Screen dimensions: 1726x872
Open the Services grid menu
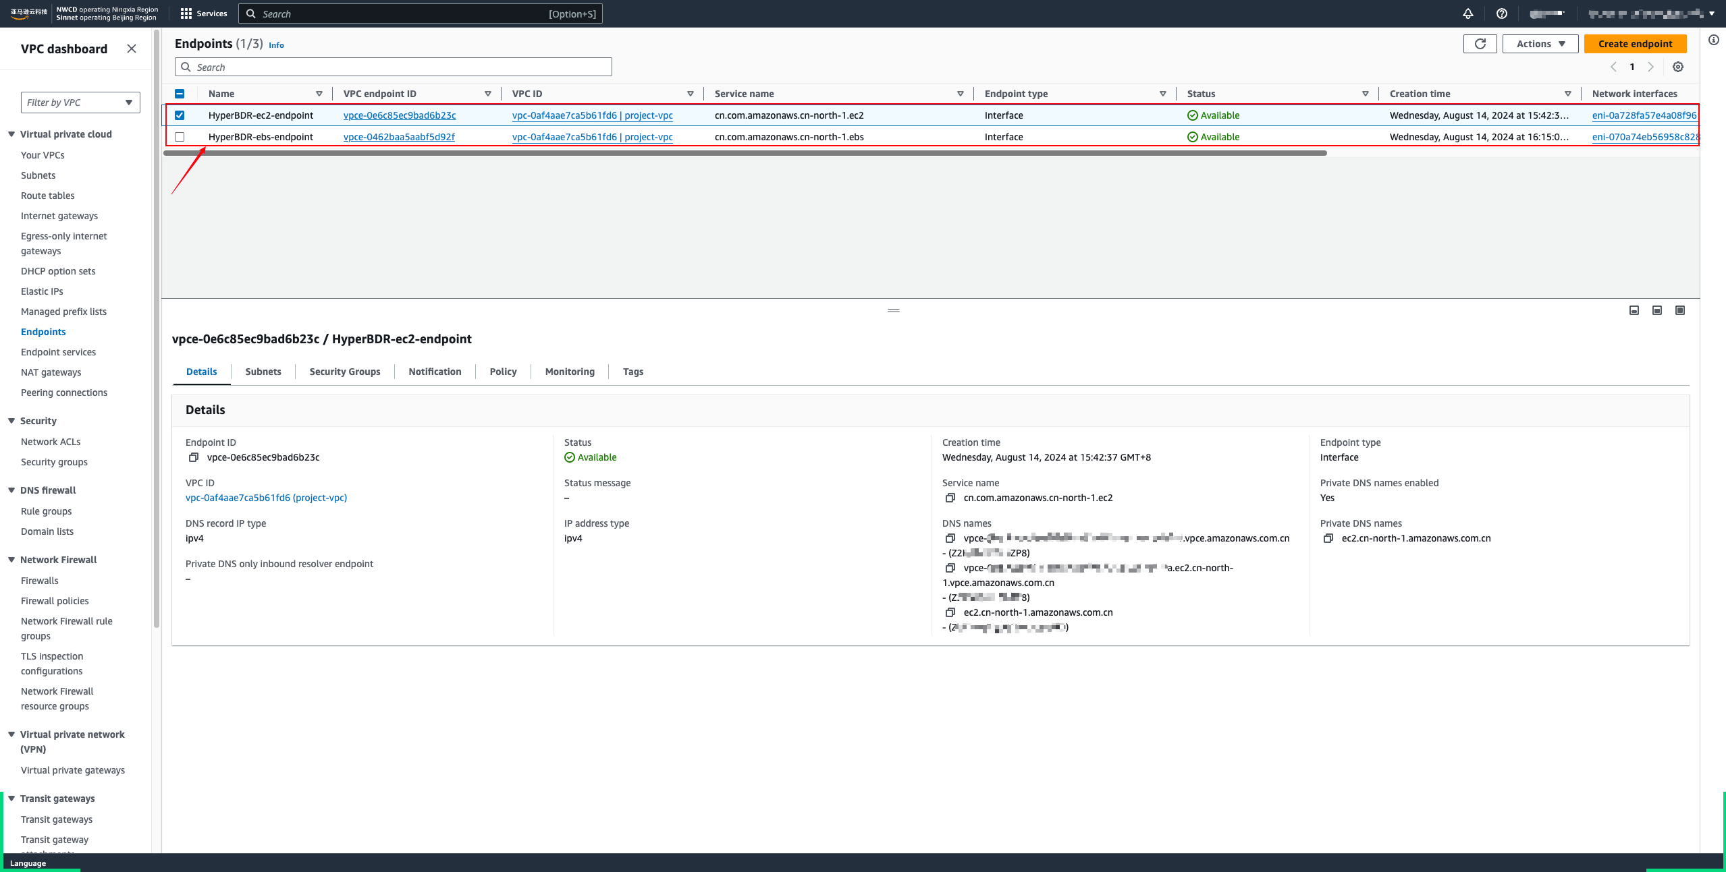[186, 13]
